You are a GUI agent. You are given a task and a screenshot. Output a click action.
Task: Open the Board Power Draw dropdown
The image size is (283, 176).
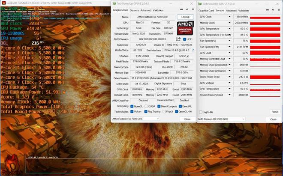(x=229, y=77)
